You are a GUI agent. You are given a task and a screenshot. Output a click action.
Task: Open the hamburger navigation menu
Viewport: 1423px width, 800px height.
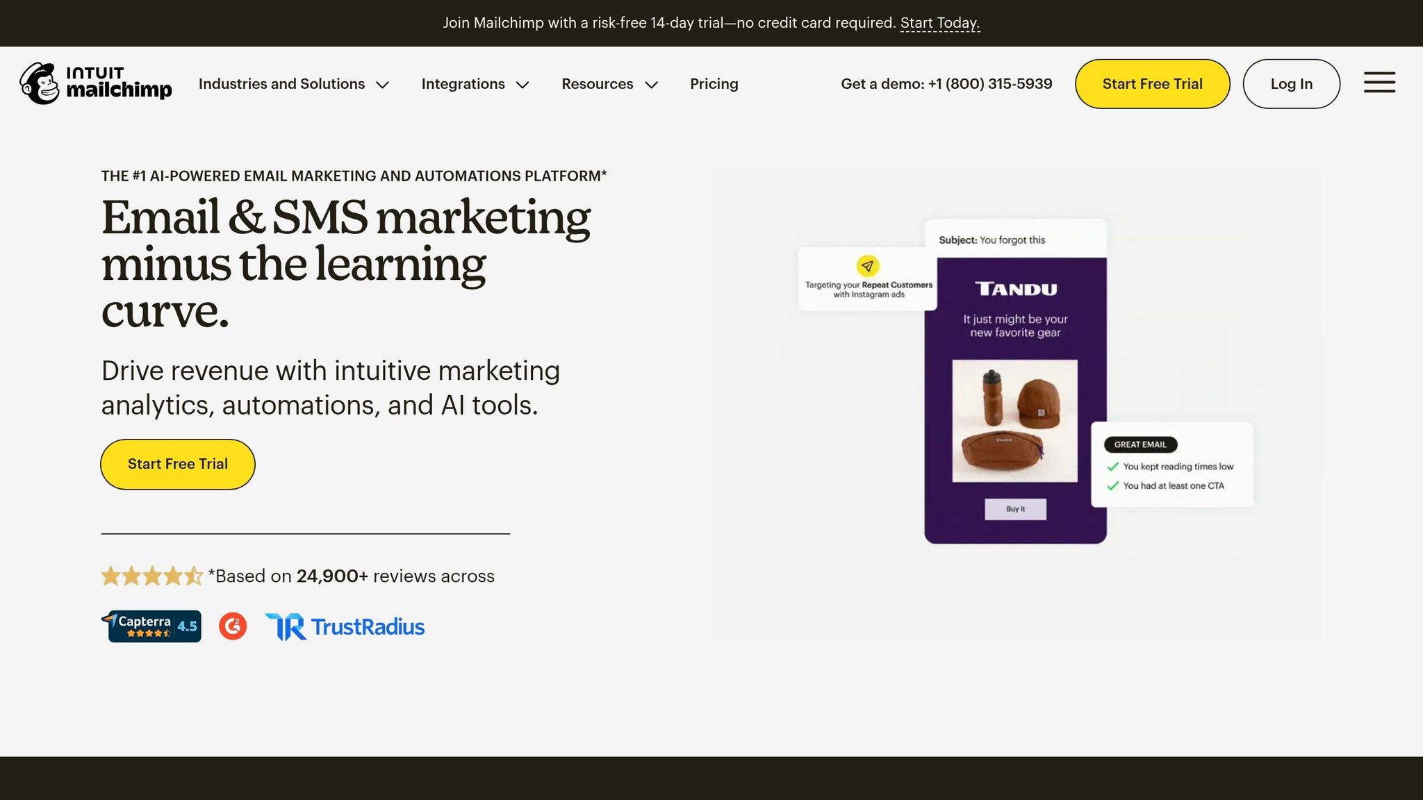(1379, 83)
